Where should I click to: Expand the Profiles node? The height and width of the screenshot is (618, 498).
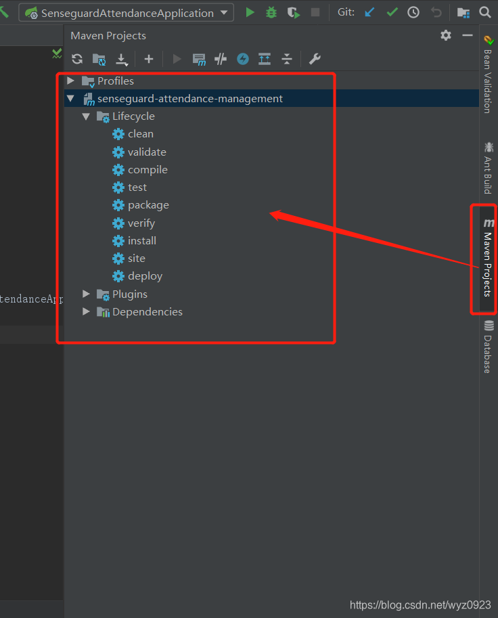click(70, 81)
